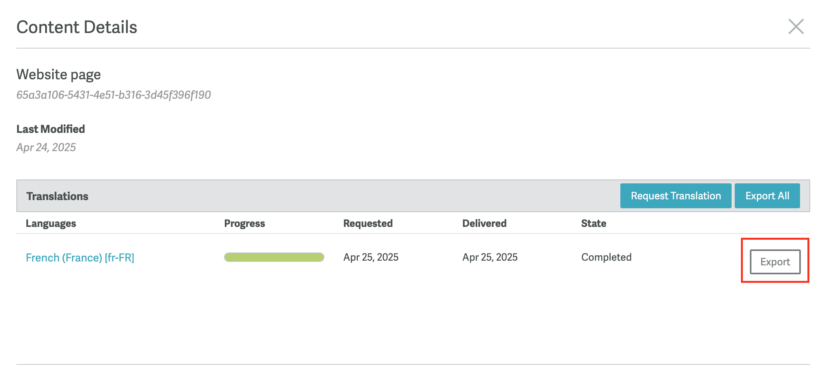Image resolution: width=837 pixels, height=385 pixels.
Task: Click the delivered date Apr 25, 2025
Action: tap(489, 257)
